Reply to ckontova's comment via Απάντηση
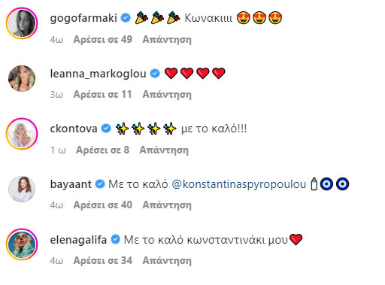This screenshot has width=385, height=285. (164, 150)
